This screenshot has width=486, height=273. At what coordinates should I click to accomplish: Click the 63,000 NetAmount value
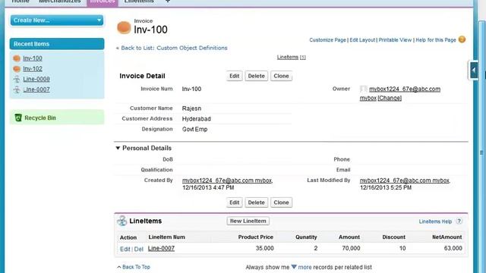[x=453, y=248]
